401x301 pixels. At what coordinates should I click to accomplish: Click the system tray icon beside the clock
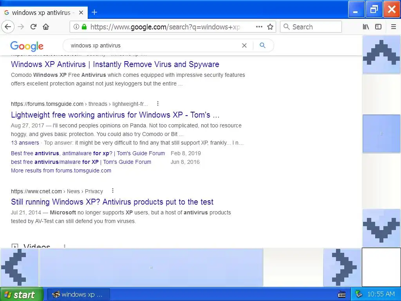tap(359, 294)
